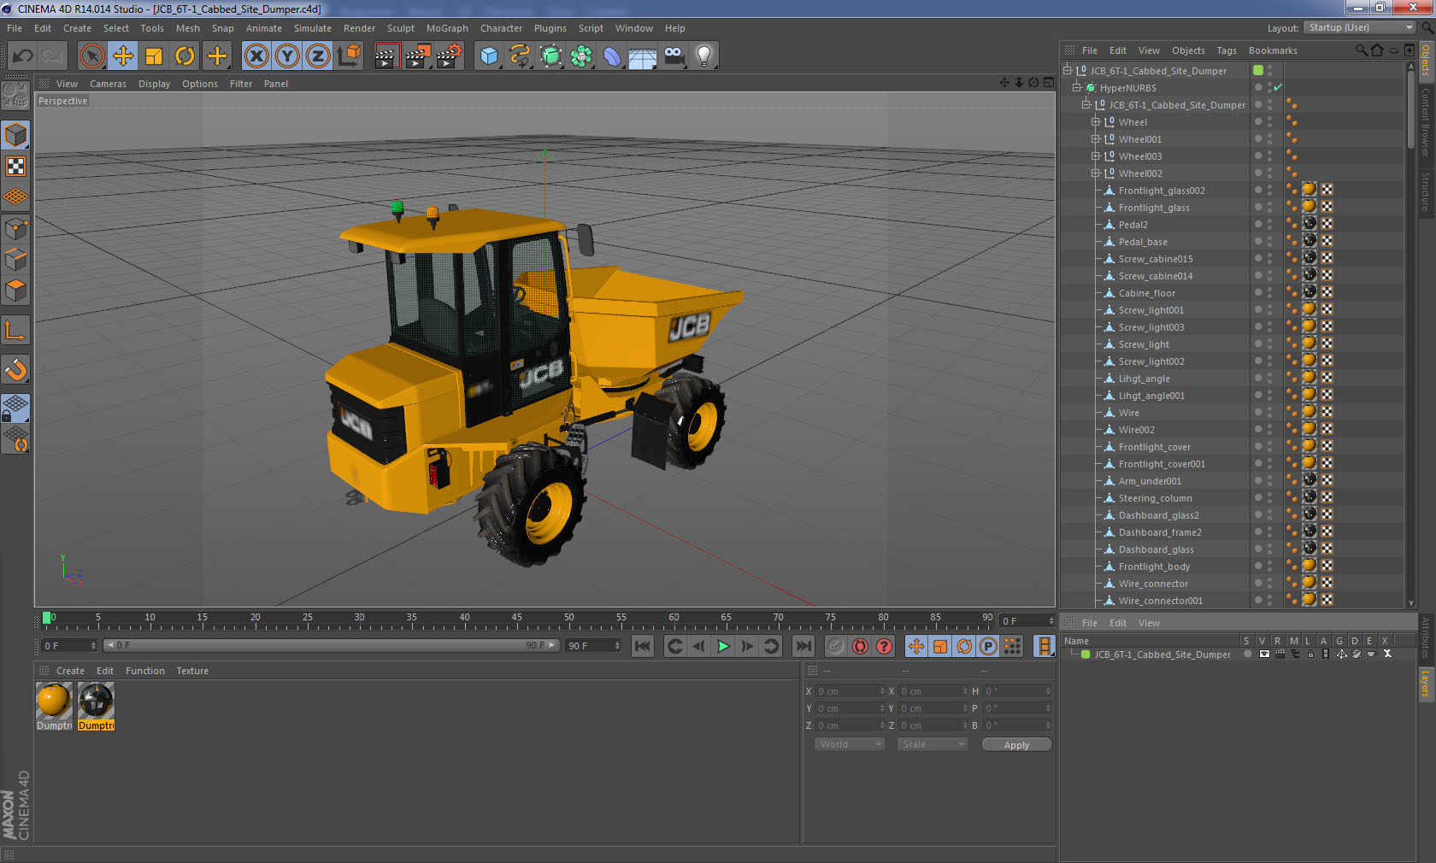
Task: Click frame 50 on the timeline ruler
Action: (569, 619)
